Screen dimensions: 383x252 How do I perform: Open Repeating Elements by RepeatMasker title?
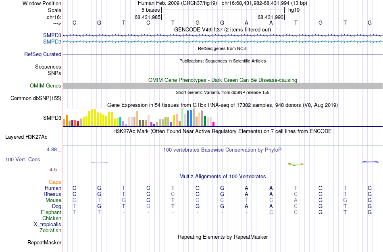point(223,237)
